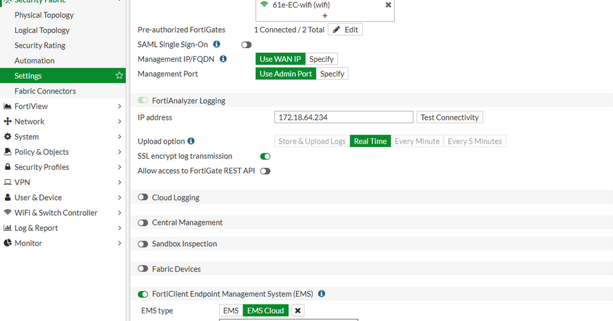Click the Monitor pie chart icon
The height and width of the screenshot is (321, 613).
point(8,243)
